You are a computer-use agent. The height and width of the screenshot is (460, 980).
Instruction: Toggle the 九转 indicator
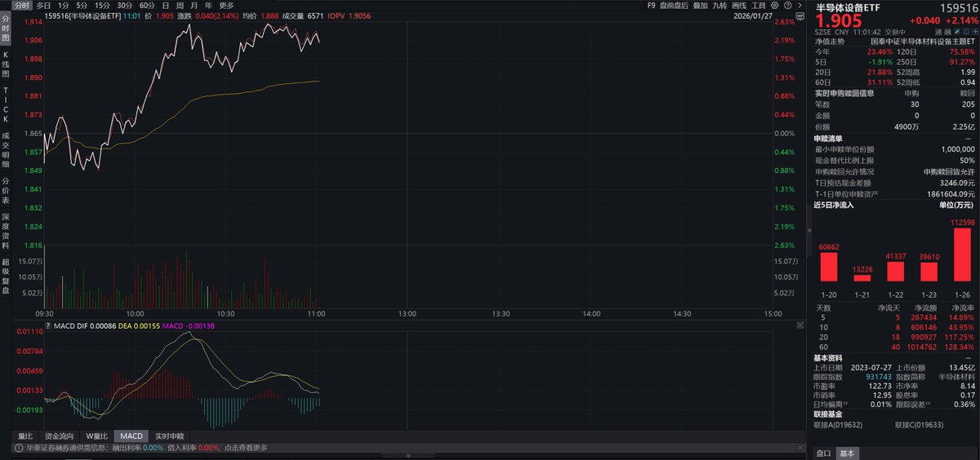click(719, 5)
